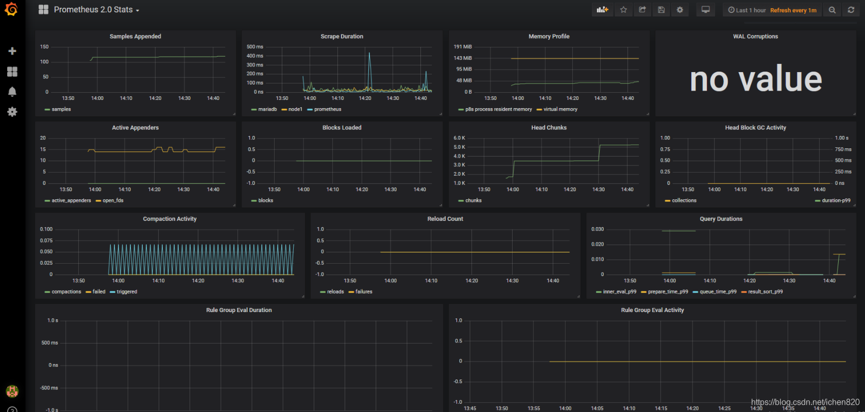Open the Samples Appended panel menu
This screenshot has width=865, height=412.
pos(135,37)
